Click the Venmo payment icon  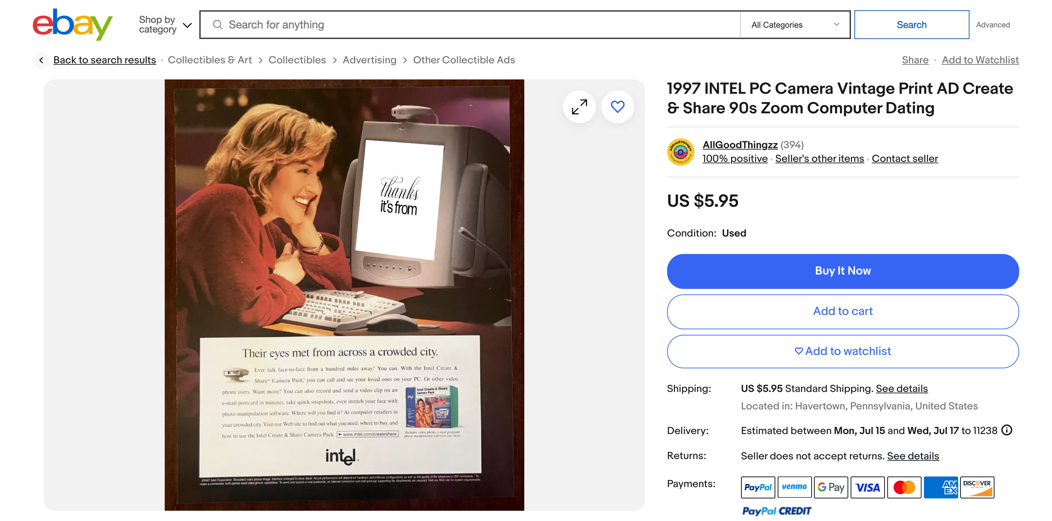[x=794, y=487]
